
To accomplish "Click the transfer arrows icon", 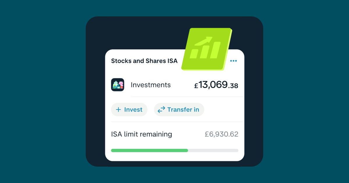I will 161,110.
